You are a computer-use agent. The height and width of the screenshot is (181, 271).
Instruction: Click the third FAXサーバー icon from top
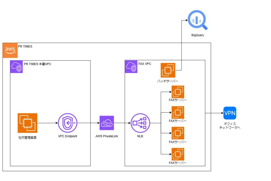(178, 133)
